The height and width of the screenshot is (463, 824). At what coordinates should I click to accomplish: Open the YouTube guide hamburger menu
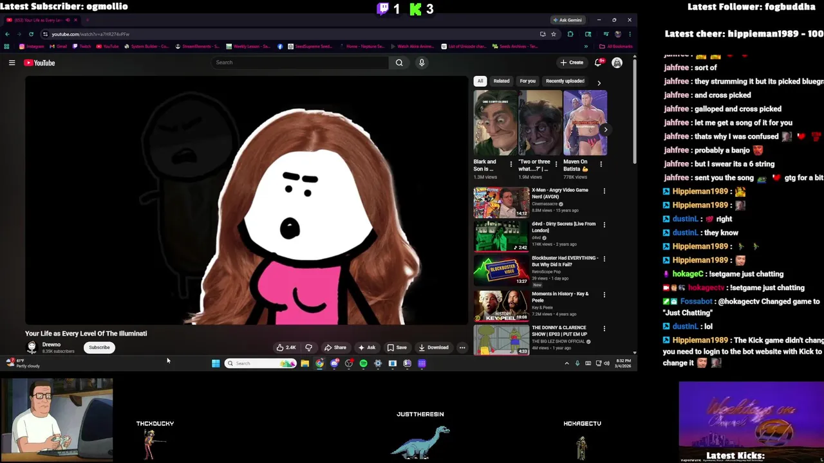point(12,62)
